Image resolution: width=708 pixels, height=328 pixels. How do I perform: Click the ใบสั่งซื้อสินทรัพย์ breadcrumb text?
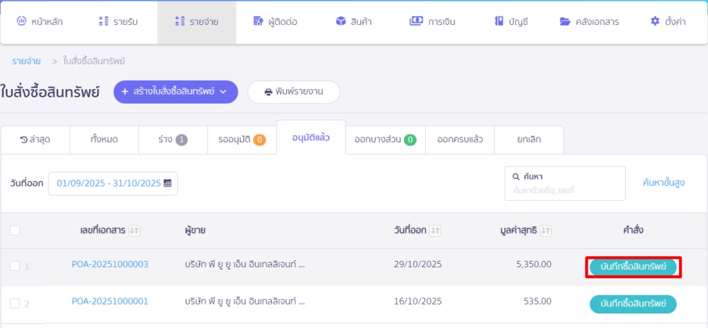pos(94,61)
